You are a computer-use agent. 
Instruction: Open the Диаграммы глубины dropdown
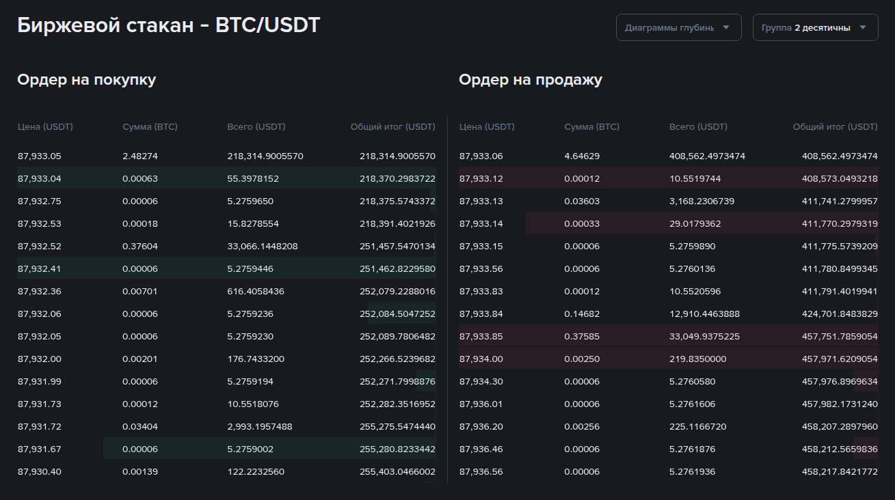click(x=670, y=28)
